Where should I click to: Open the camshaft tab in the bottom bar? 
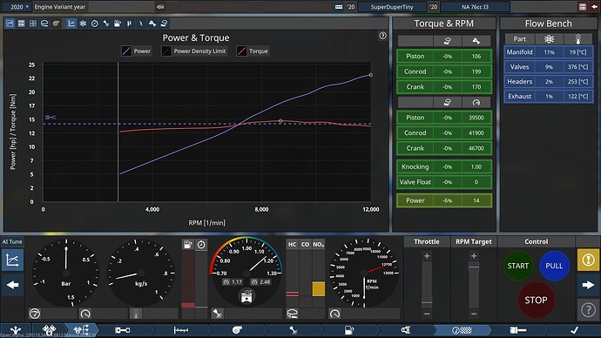click(x=181, y=330)
